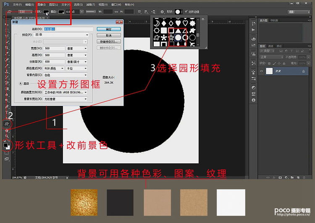Toggle layer filtering switch on Layers panel
The height and width of the screenshot is (223, 315).
(x=310, y=51)
